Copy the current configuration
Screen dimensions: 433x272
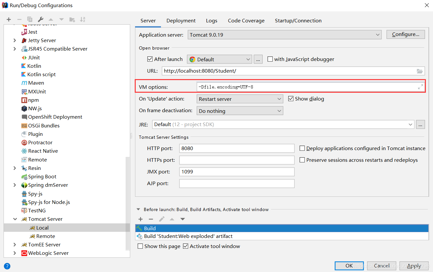point(29,19)
